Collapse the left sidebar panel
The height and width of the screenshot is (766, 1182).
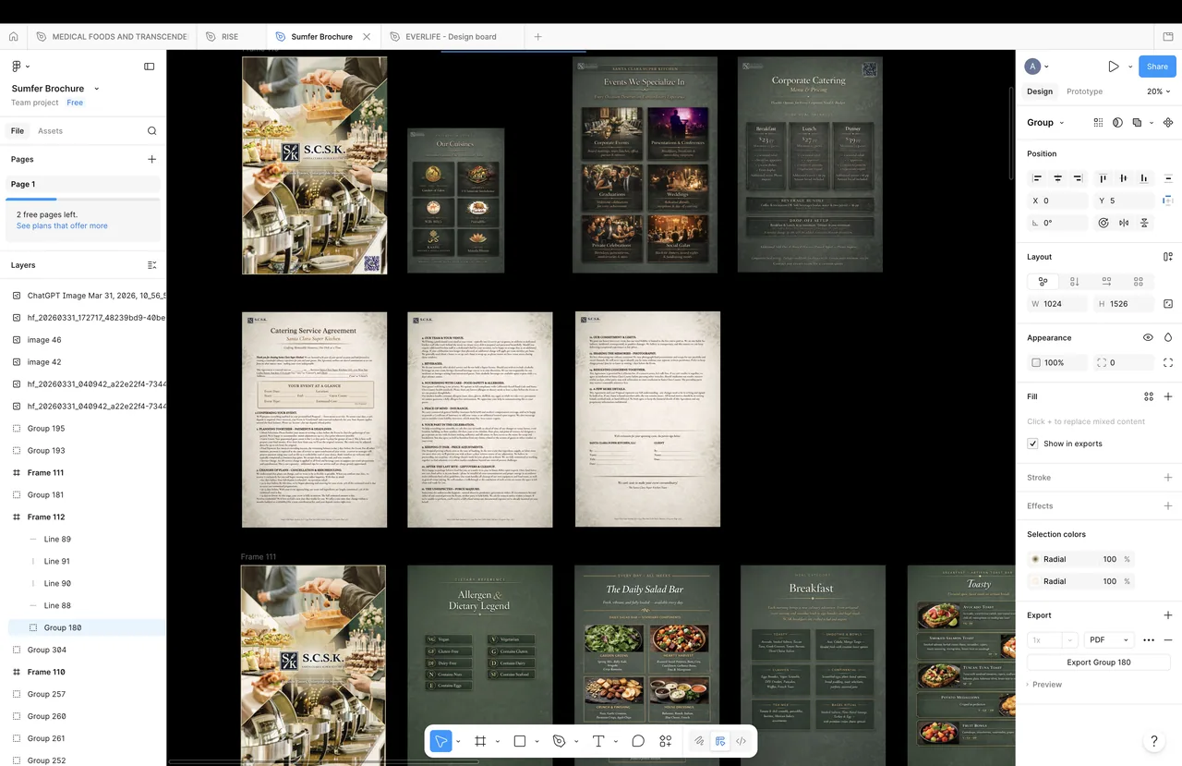pyautogui.click(x=150, y=67)
